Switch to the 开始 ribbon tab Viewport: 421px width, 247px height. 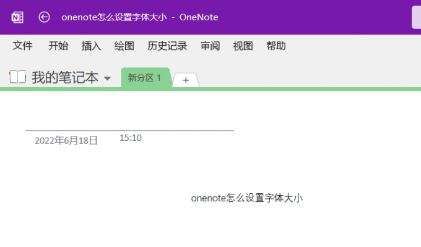pos(58,46)
